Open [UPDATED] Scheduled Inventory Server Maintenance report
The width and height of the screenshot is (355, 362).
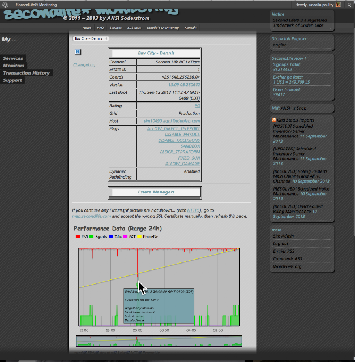click(x=294, y=154)
